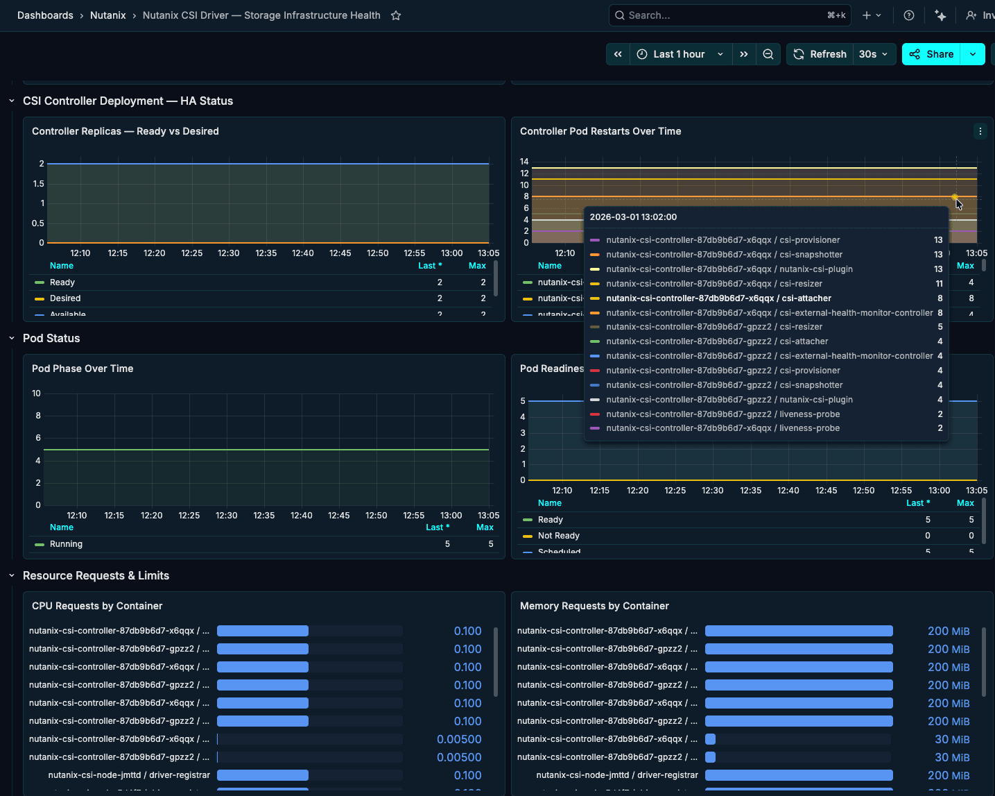Open the Controller Pod Restarts panel menu
The width and height of the screenshot is (995, 796).
pyautogui.click(x=980, y=131)
